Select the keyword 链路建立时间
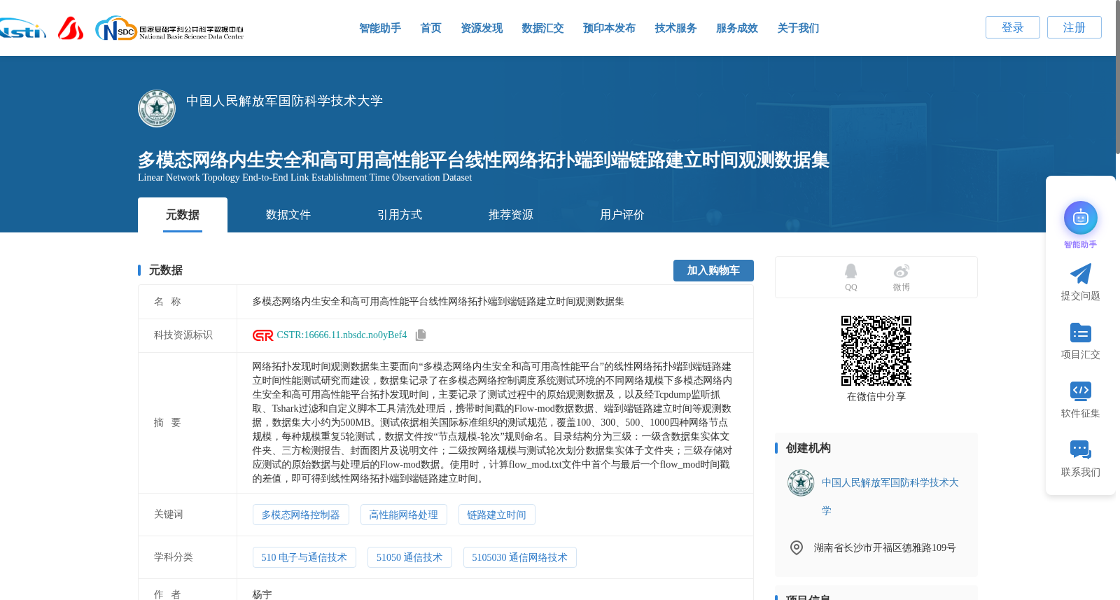This screenshot has width=1120, height=600. (497, 515)
